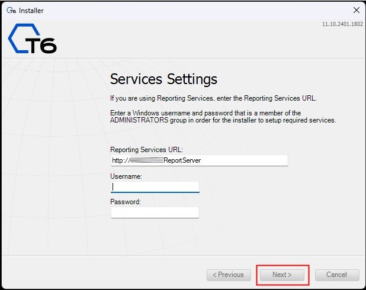Select the version number 11.10.2401.1802
Screen dimensions: 366x290
pyautogui.click(x=342, y=24)
